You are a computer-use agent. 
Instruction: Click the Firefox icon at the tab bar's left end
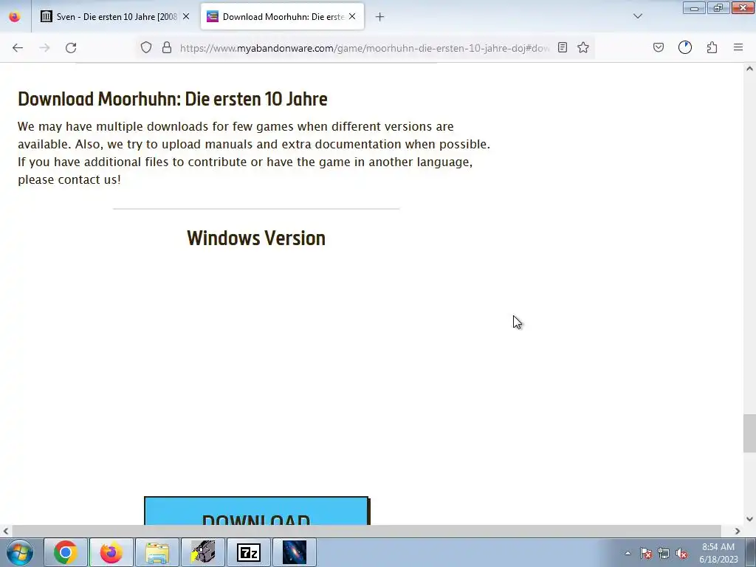click(x=15, y=16)
